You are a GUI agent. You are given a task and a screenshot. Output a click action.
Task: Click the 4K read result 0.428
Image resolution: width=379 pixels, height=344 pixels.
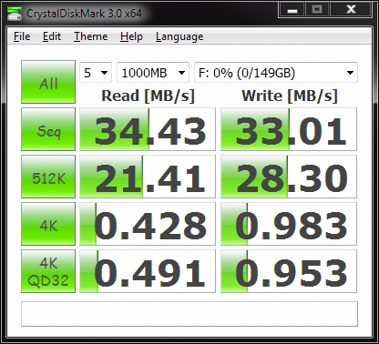tap(148, 224)
